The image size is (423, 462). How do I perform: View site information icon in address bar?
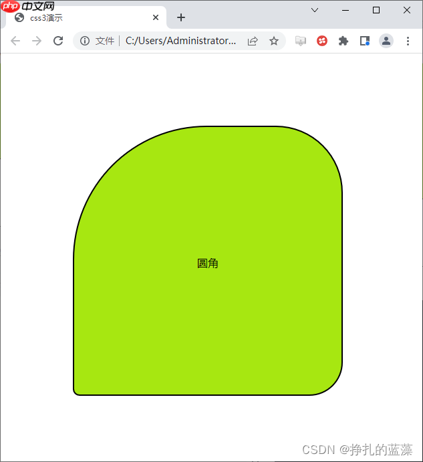pos(85,41)
